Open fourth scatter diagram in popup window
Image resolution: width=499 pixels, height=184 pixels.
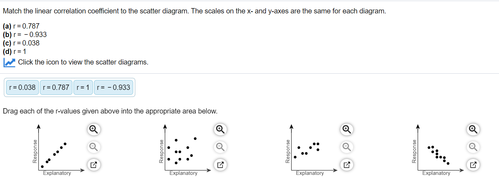pos(473,164)
